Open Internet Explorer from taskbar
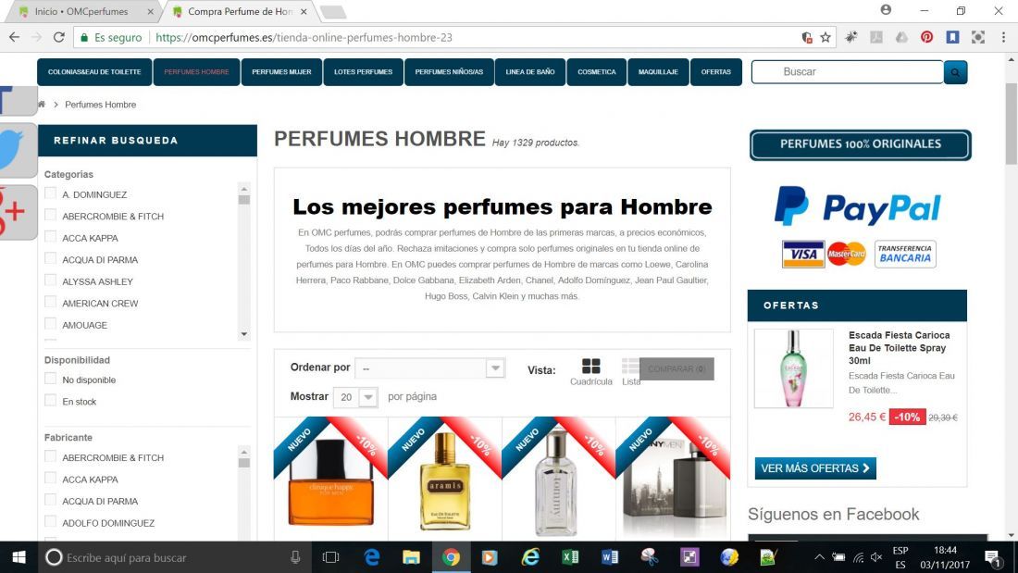The width and height of the screenshot is (1018, 573). pos(530,557)
